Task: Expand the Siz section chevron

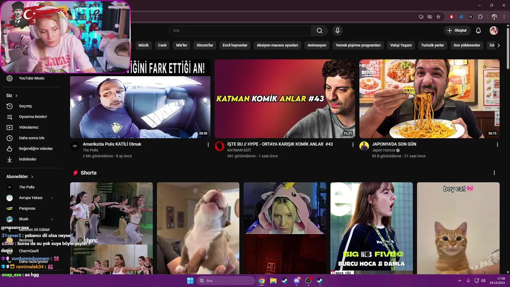Action: (x=16, y=96)
